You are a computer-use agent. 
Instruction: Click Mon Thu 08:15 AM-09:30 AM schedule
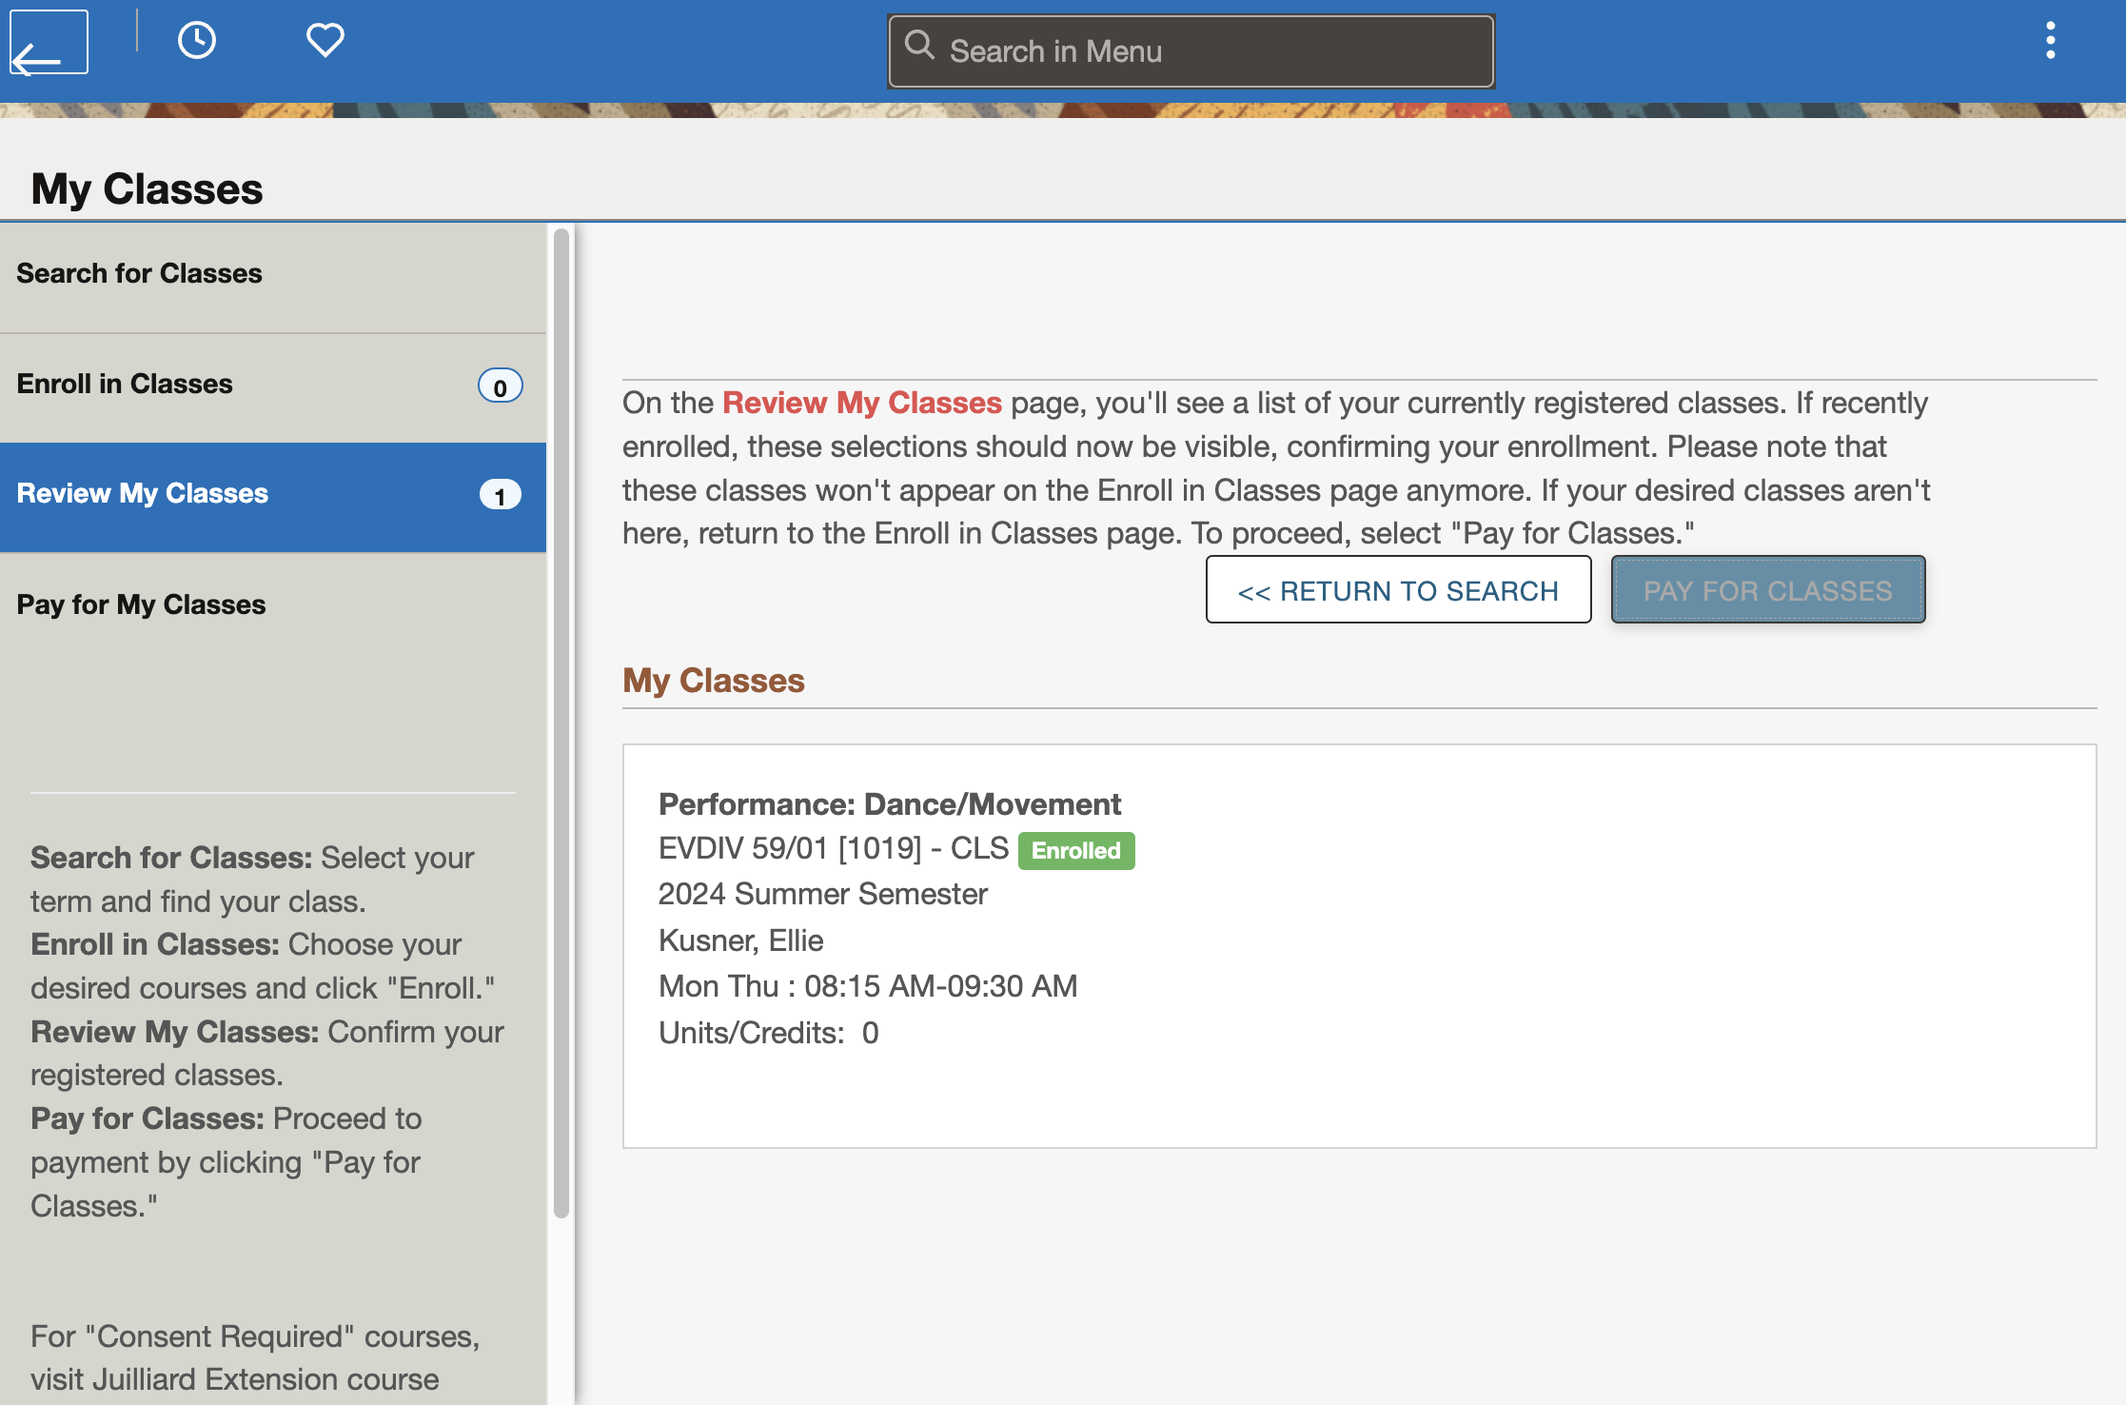tap(867, 986)
